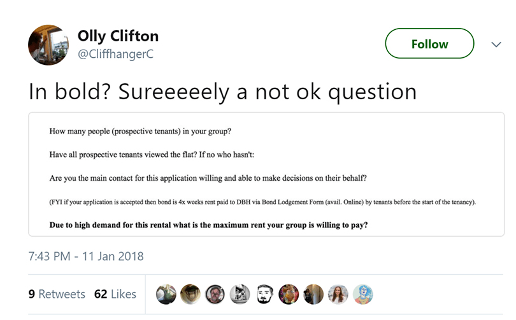Open the long-haired woman's liker avatar

(x=338, y=294)
